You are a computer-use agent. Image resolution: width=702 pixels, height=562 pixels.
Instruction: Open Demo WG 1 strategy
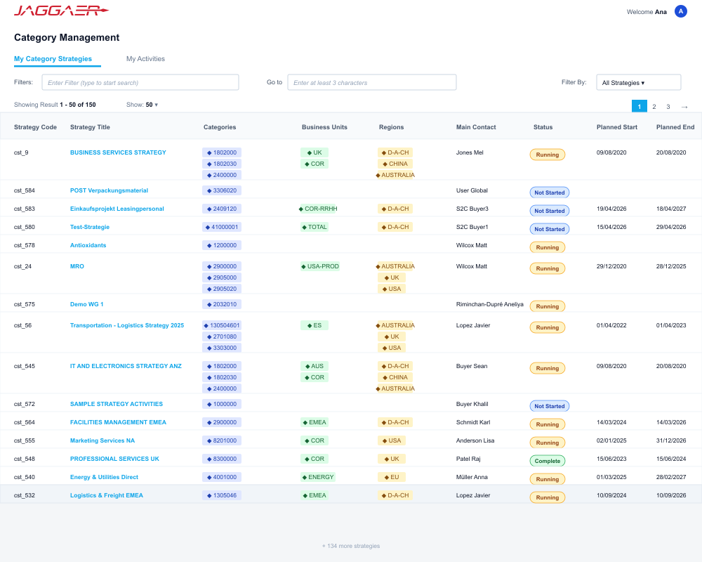87,304
